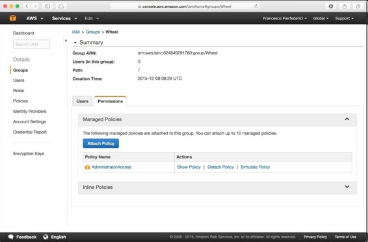Viewport: 368px width, 242px height.
Task: Collapse the Managed Policies section
Action: pyautogui.click(x=347, y=119)
